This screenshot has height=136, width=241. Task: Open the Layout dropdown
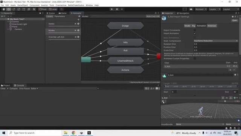pyautogui.click(x=231, y=9)
